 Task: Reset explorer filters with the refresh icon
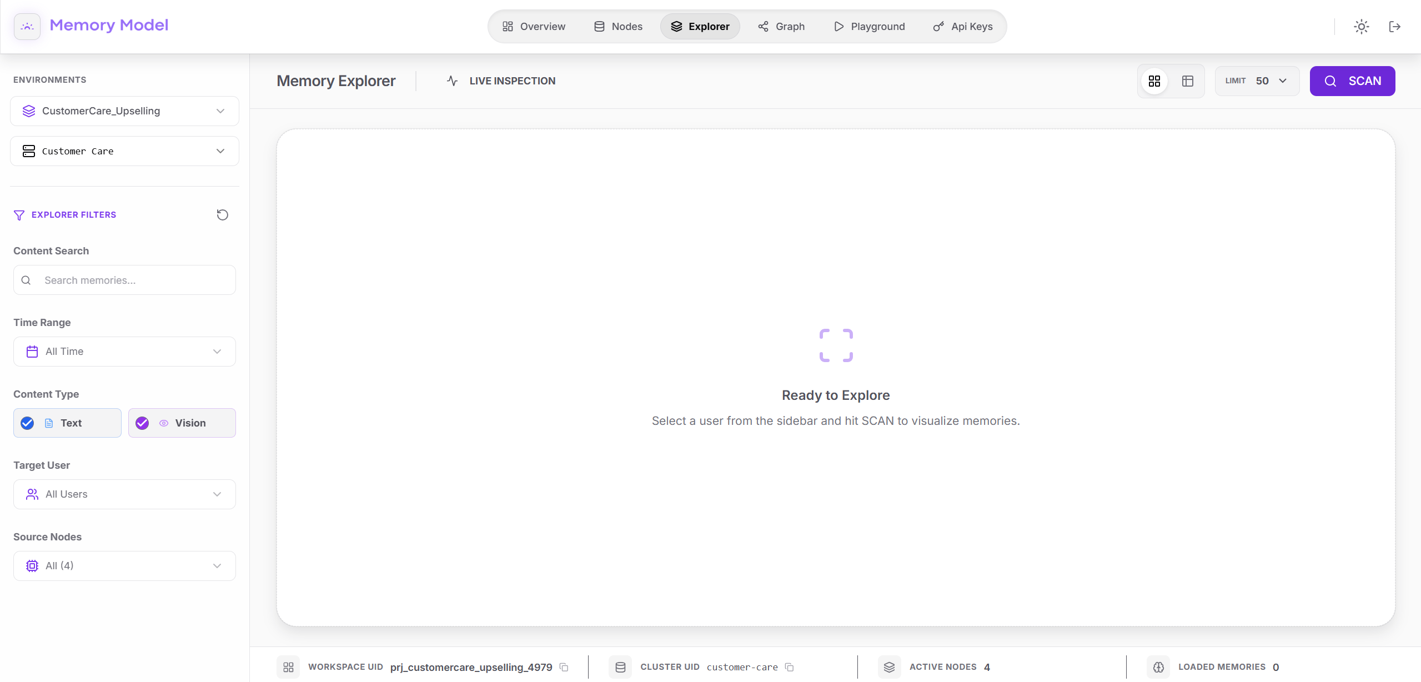tap(222, 215)
